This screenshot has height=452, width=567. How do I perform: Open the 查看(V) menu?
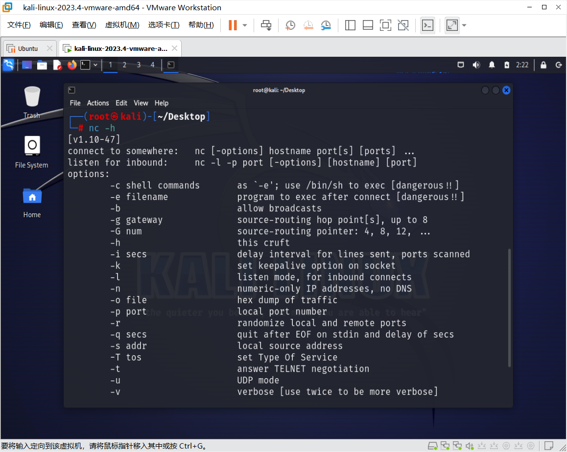point(84,25)
